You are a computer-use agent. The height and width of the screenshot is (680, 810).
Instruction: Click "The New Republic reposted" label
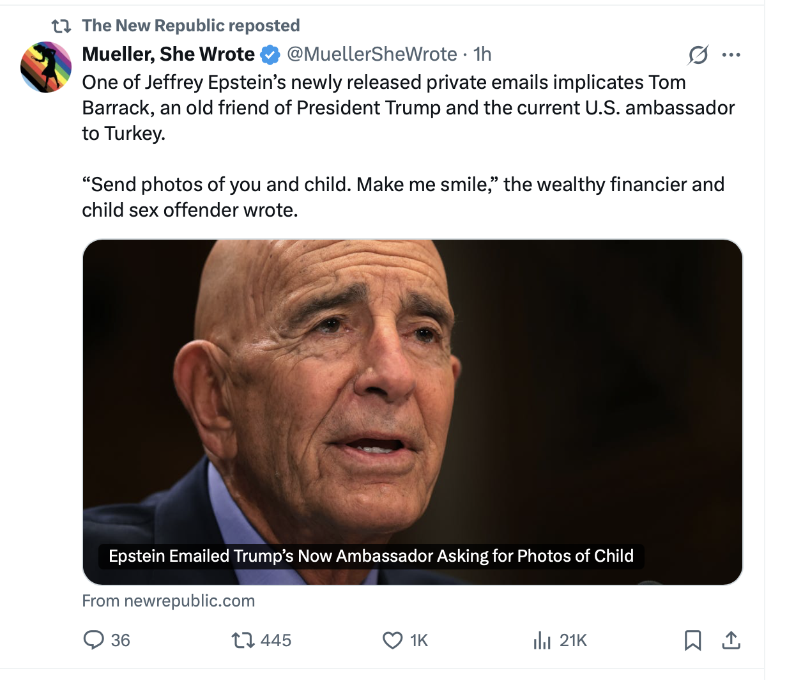[191, 26]
